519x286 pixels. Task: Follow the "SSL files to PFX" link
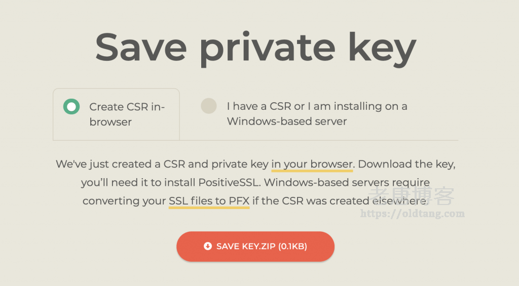pos(209,201)
